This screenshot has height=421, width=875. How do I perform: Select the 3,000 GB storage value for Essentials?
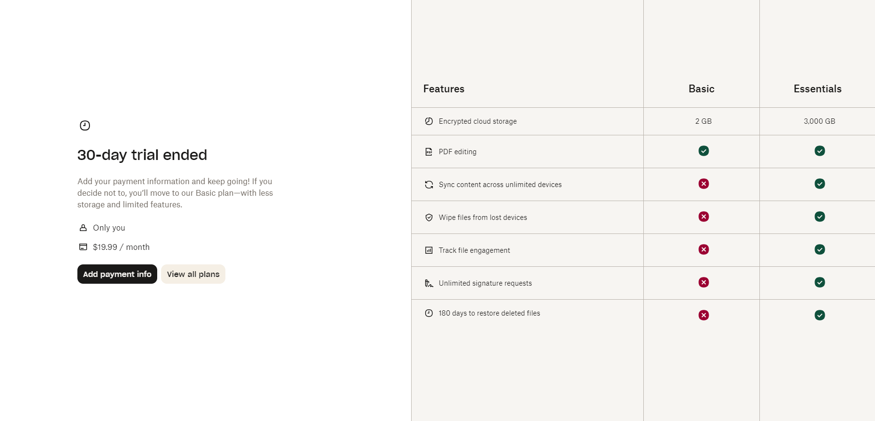tap(819, 121)
